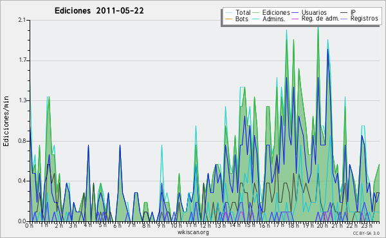Click the IP legend black line

point(344,13)
